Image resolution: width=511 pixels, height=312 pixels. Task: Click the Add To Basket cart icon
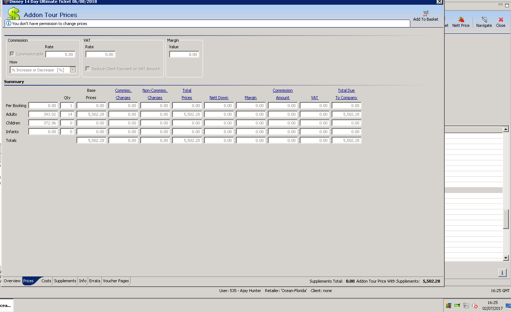(426, 13)
